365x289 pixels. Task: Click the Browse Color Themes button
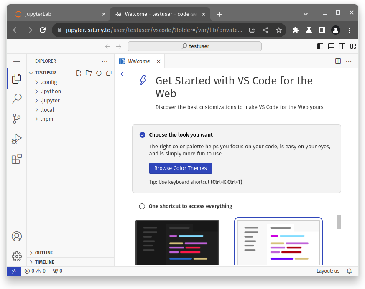click(x=180, y=168)
